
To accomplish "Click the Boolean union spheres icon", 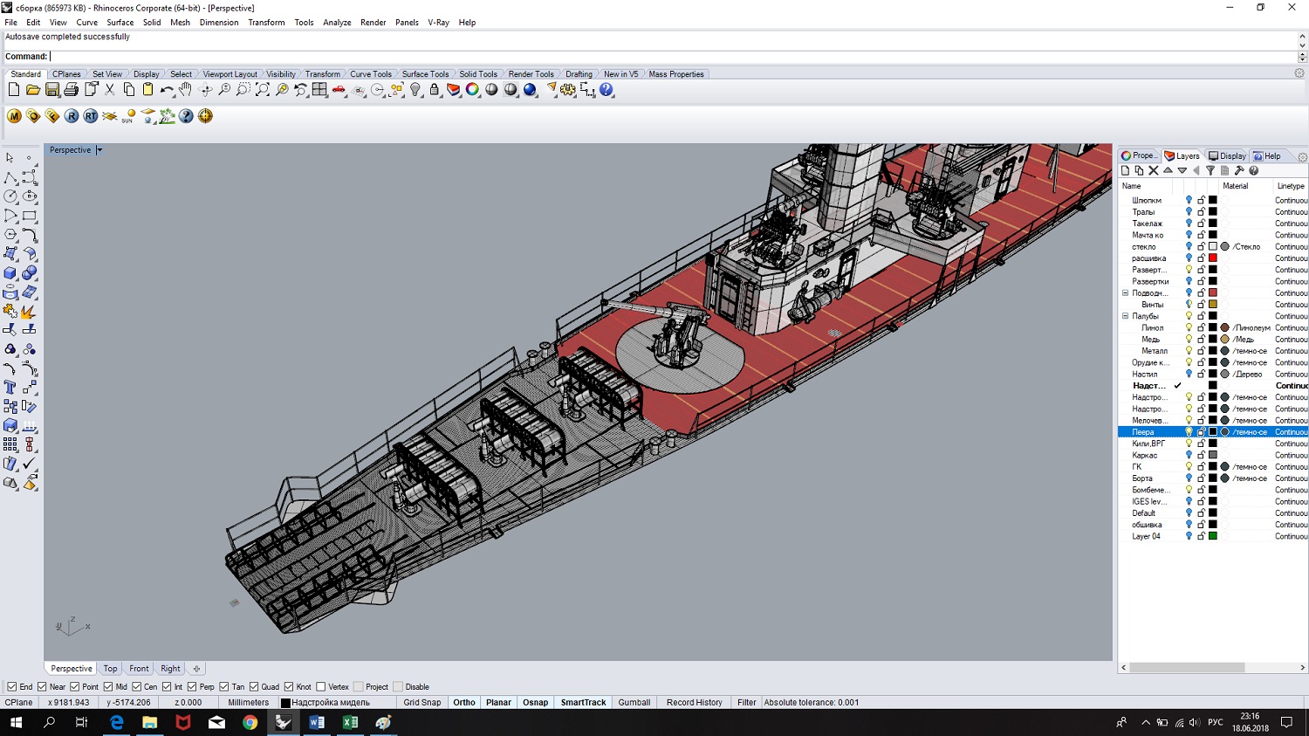I will click(x=29, y=273).
